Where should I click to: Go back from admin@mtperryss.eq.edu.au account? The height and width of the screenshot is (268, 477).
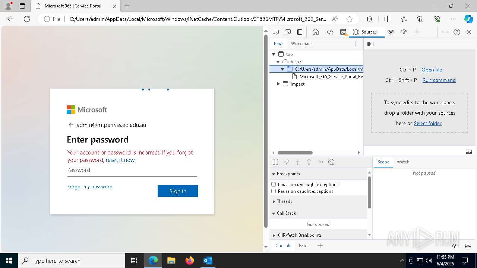pyautogui.click(x=71, y=125)
